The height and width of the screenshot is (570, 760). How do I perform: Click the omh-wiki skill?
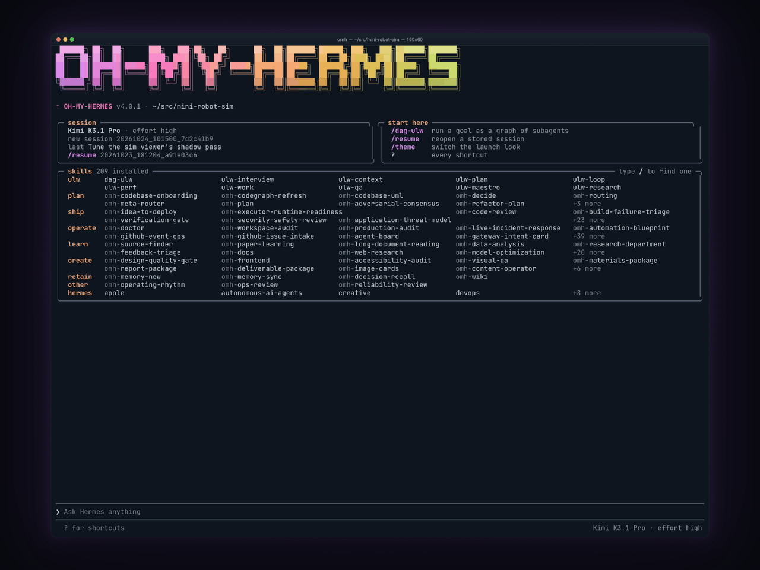pyautogui.click(x=471, y=277)
